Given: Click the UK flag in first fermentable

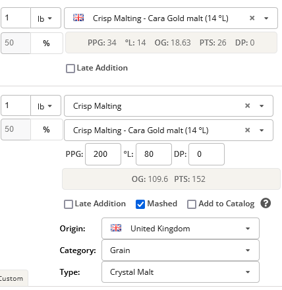Looking at the screenshot, I should (78, 18).
